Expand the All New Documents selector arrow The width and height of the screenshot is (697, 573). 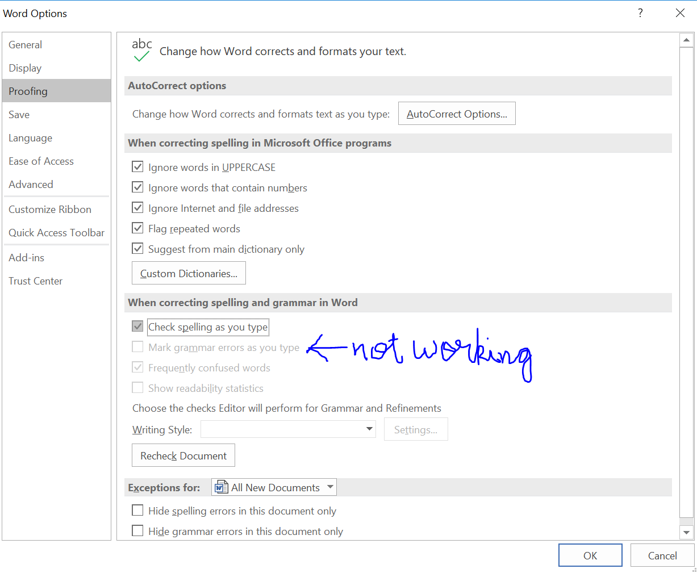click(x=330, y=487)
